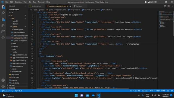This screenshot has width=174, height=98.
Task: Click the feedback icon in status bar
Action: point(168,91)
